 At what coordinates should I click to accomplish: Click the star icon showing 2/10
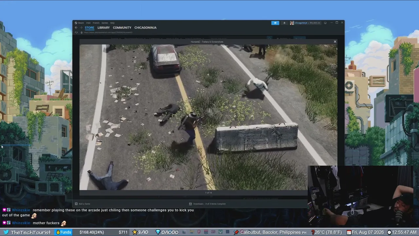135,232
